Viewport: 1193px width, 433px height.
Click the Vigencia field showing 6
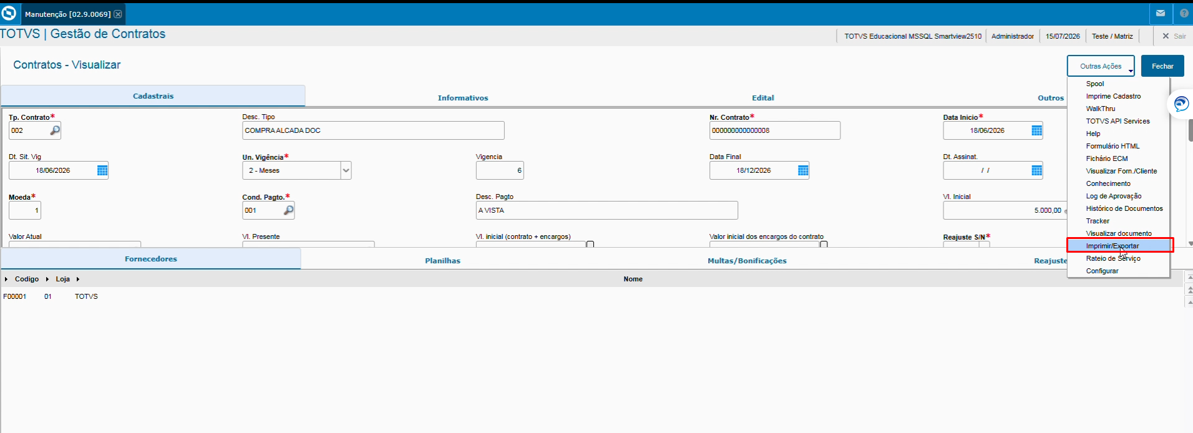coord(500,170)
